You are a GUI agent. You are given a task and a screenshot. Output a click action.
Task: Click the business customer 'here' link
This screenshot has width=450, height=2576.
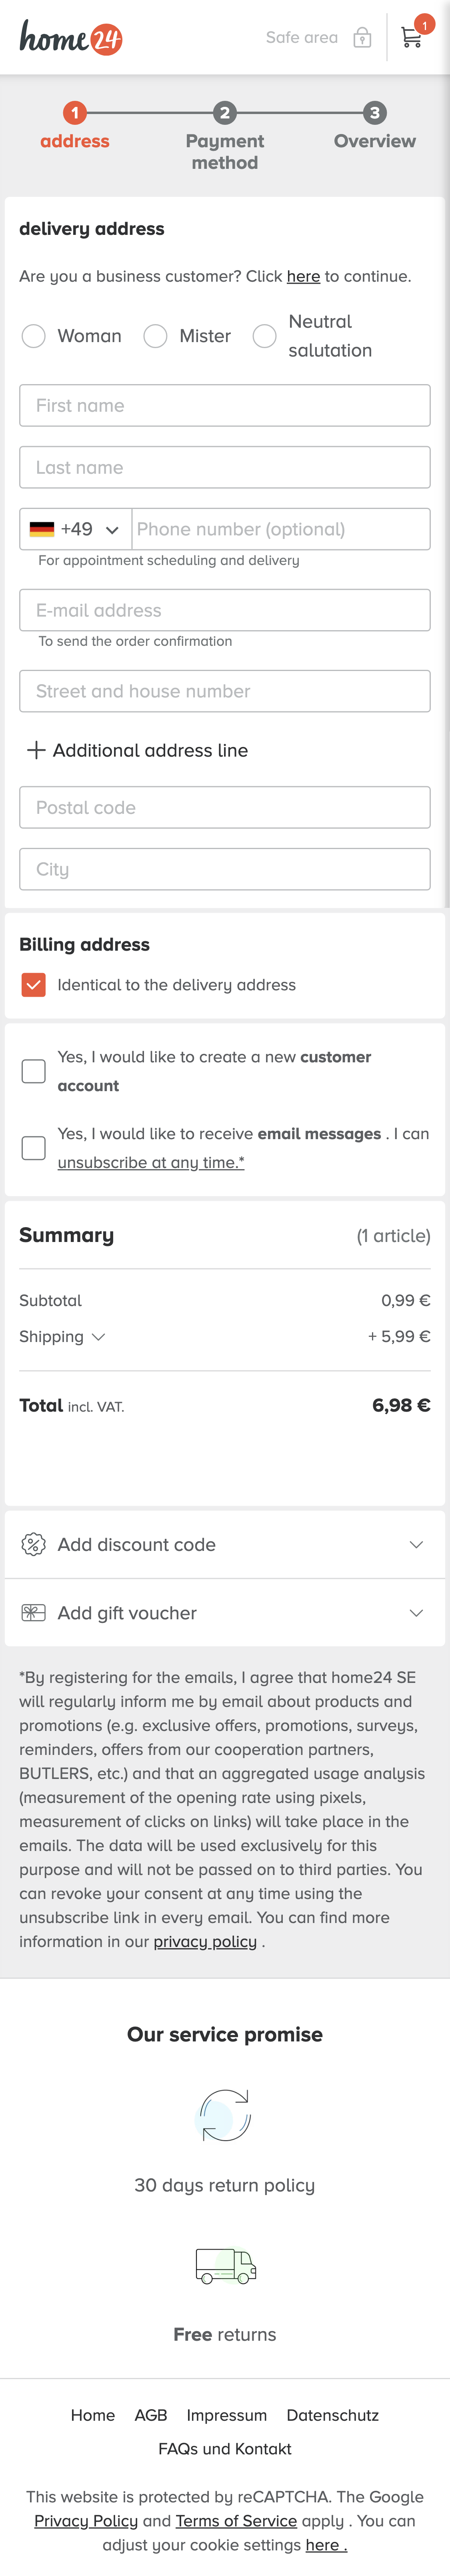pyautogui.click(x=303, y=277)
